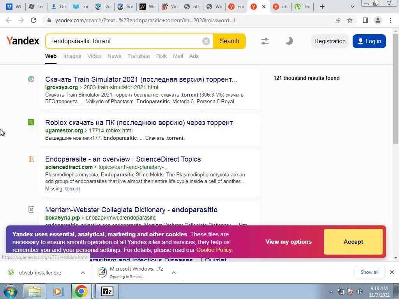The height and width of the screenshot is (299, 399).
Task: Open a new browser tab with plus icon
Action: point(322,7)
